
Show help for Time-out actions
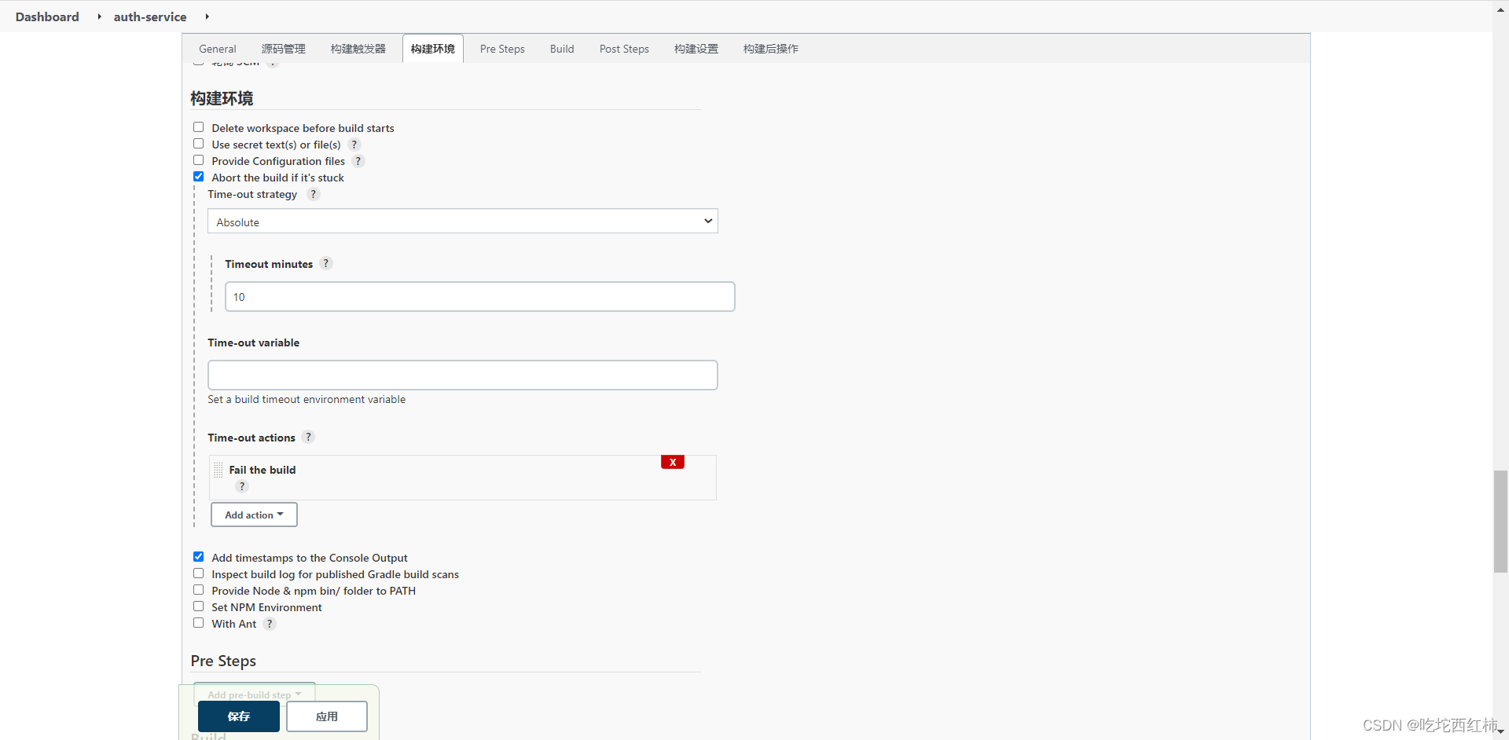pyautogui.click(x=309, y=437)
